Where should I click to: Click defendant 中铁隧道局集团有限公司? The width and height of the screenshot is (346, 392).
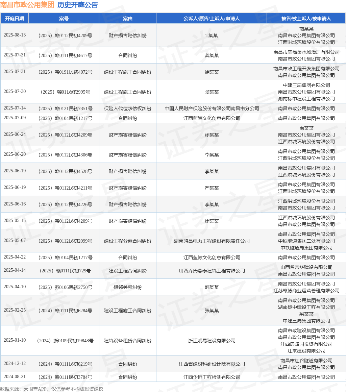click(x=306, y=248)
